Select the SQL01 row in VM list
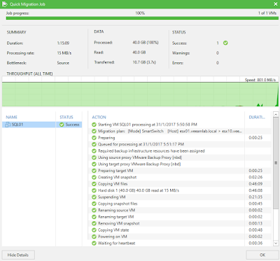This screenshot has width=280, height=261. pos(42,125)
